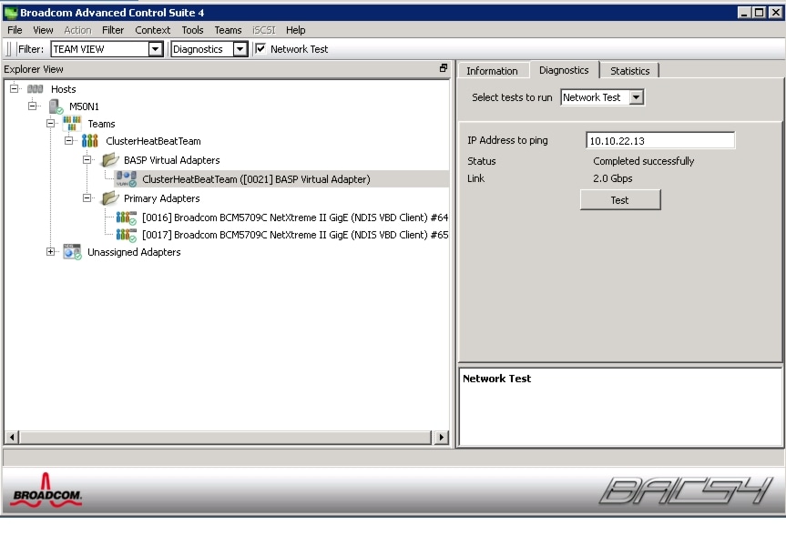This screenshot has width=786, height=546.
Task: Select [0016] Broadcom BCM5709C NetXtreme II #64
Action: coord(295,217)
